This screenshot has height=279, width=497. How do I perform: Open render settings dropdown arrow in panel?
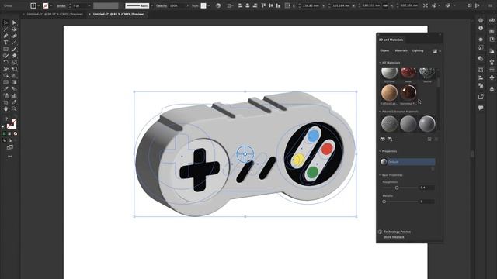coord(440,51)
